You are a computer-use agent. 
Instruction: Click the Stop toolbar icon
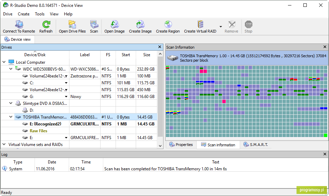(248, 24)
